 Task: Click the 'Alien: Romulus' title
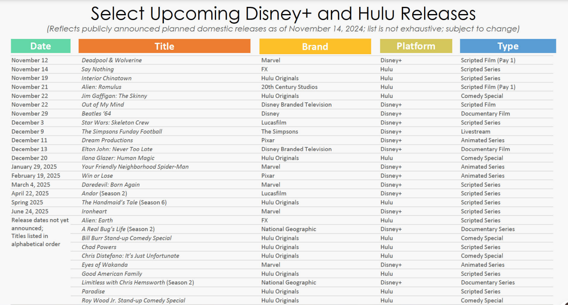pos(101,87)
